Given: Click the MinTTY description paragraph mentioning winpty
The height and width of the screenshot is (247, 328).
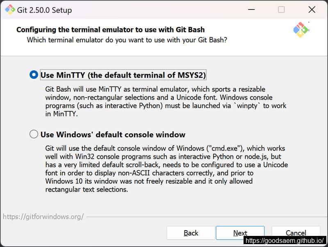Looking at the screenshot, I should point(166,101).
